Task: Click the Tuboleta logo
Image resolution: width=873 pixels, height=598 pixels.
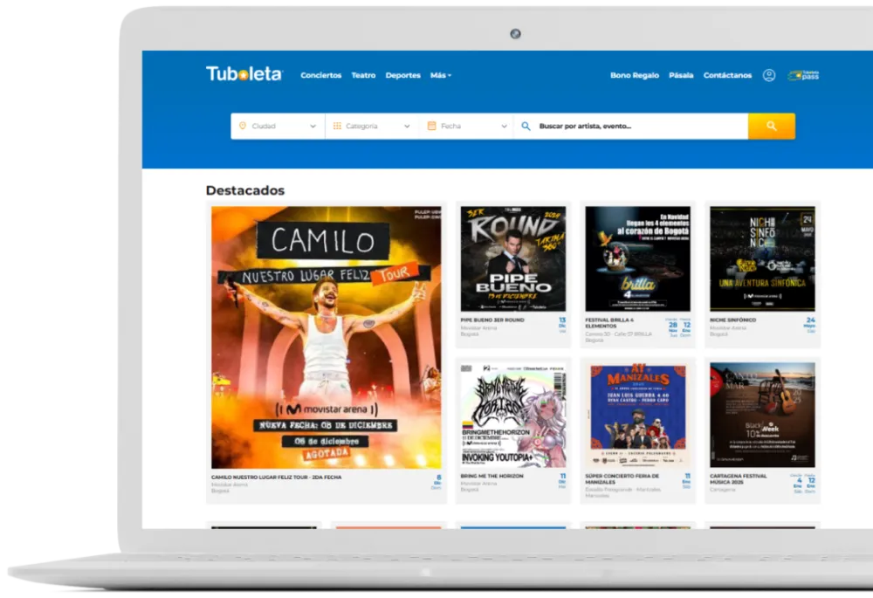Action: [x=243, y=75]
